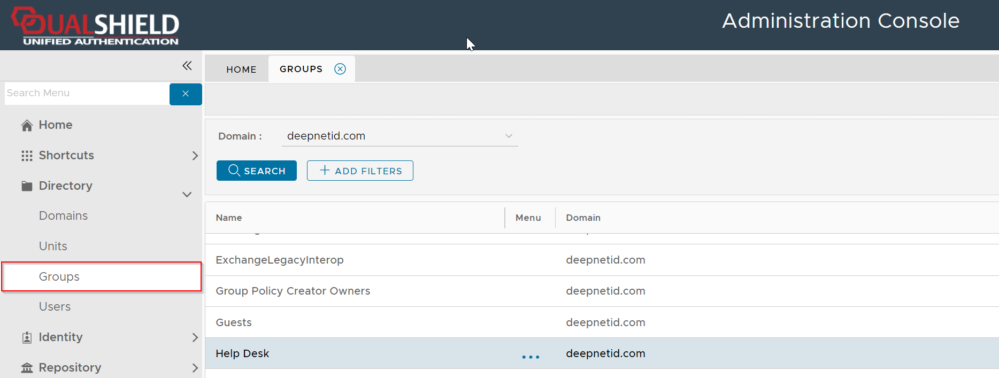This screenshot has width=999, height=378.
Task: Click the DualShield logo
Action: tap(96, 26)
